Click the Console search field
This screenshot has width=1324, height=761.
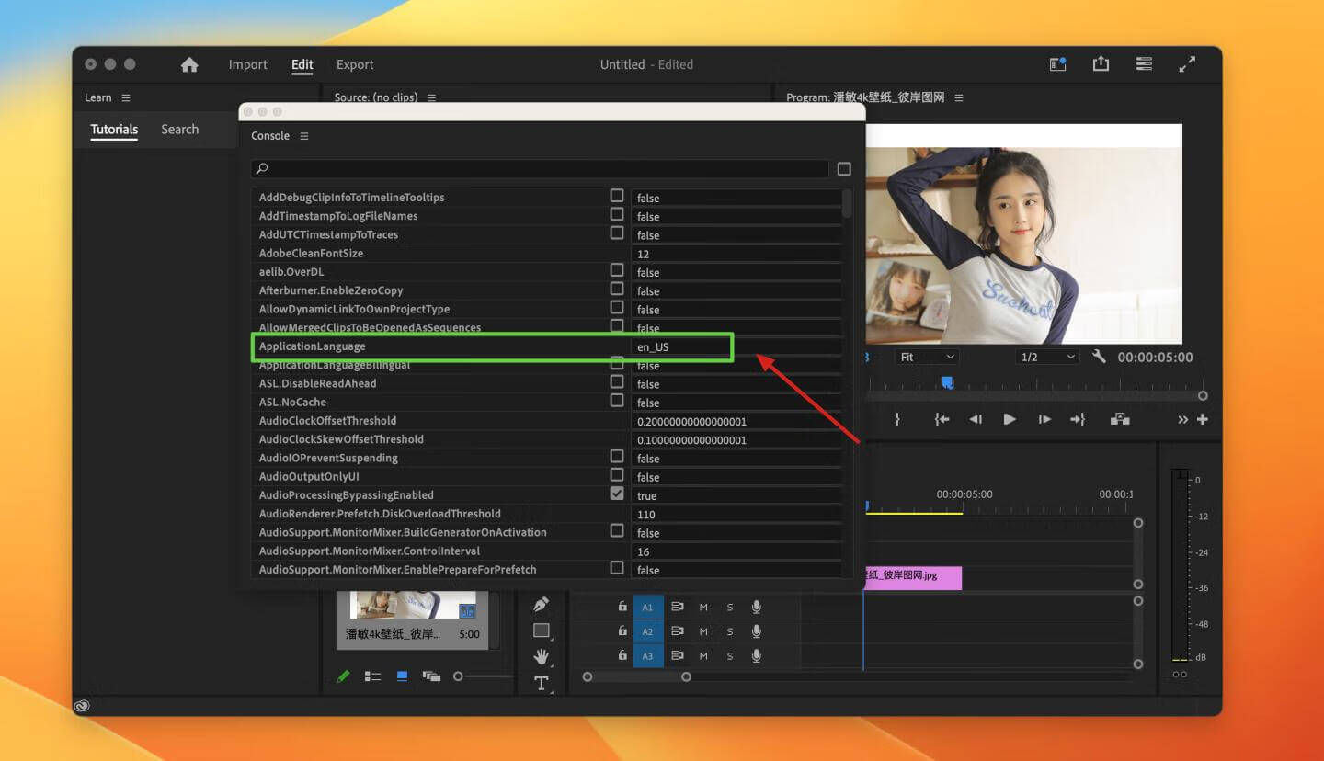click(x=542, y=169)
